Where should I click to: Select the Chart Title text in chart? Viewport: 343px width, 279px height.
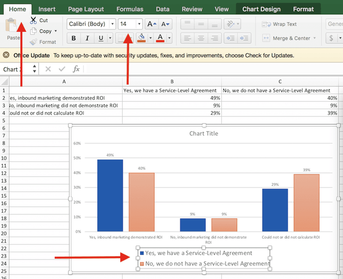click(203, 133)
